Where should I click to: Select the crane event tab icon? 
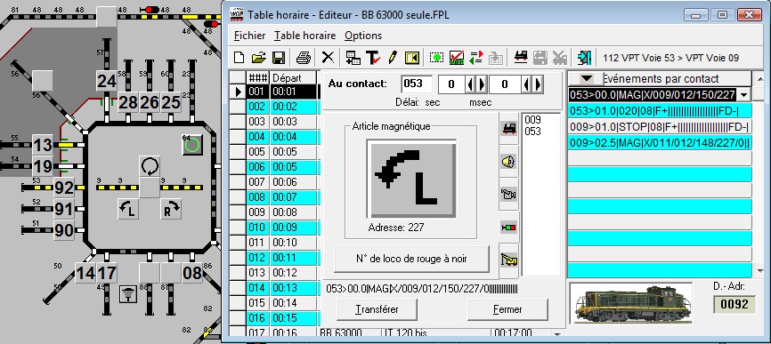coord(508,259)
